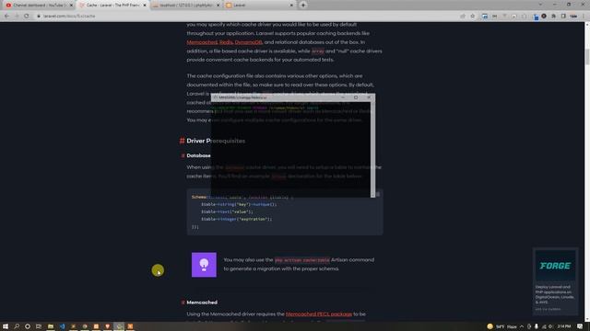Open Cortana from the taskbar
Viewport: 590px width, 331px height.
(28, 326)
